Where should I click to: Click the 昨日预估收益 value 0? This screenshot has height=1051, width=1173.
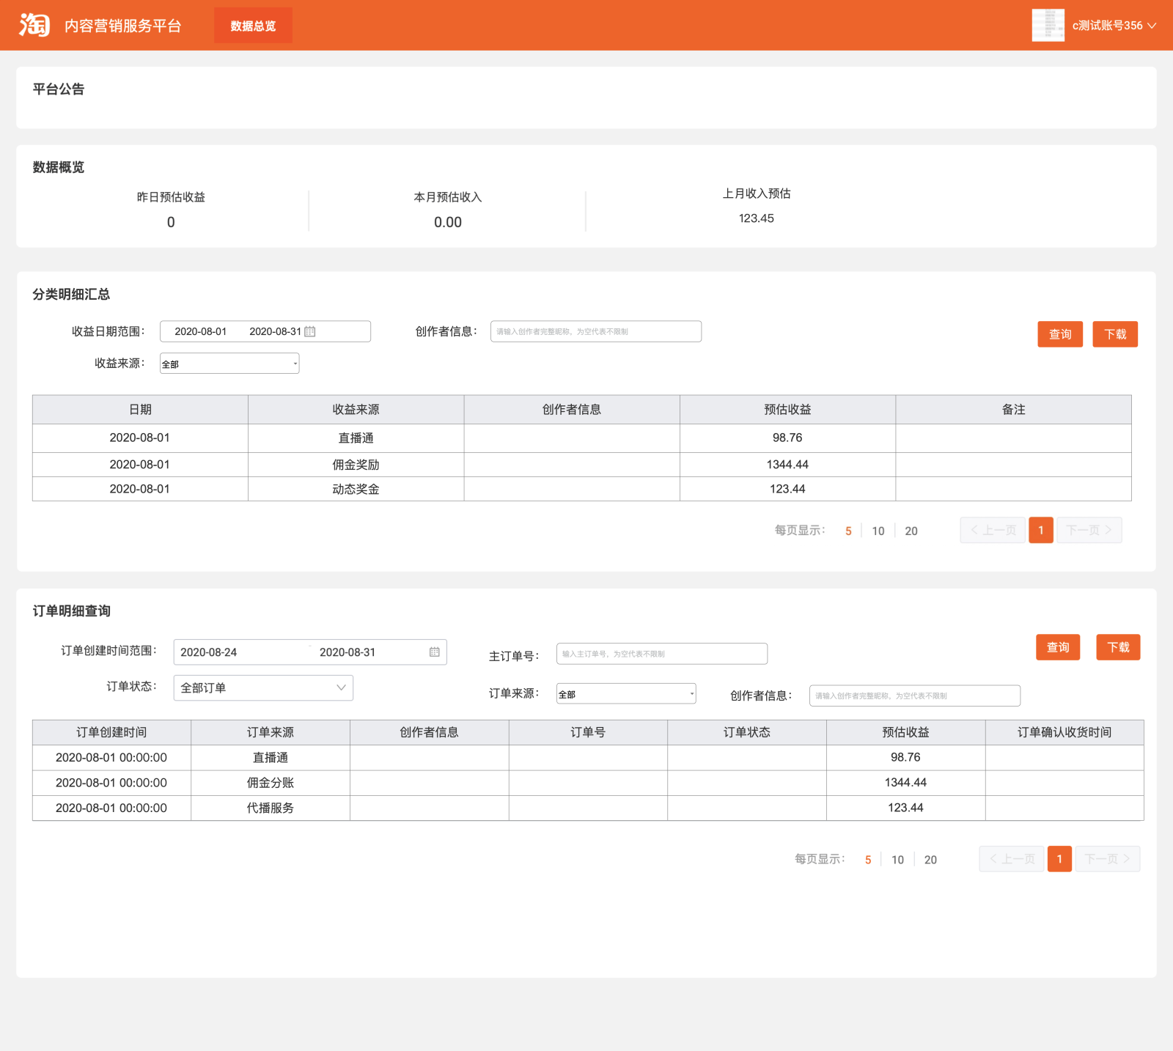(x=171, y=222)
